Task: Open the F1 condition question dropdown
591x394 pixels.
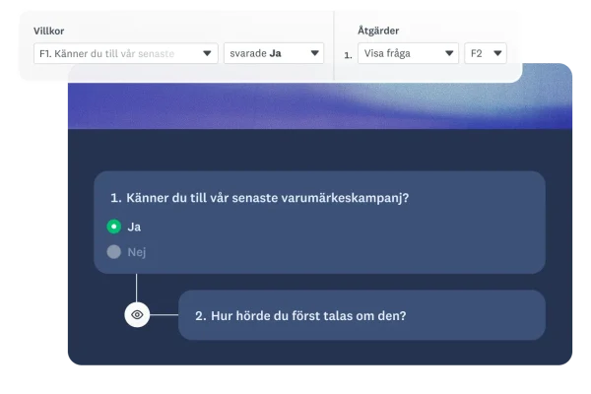Action: tap(125, 53)
